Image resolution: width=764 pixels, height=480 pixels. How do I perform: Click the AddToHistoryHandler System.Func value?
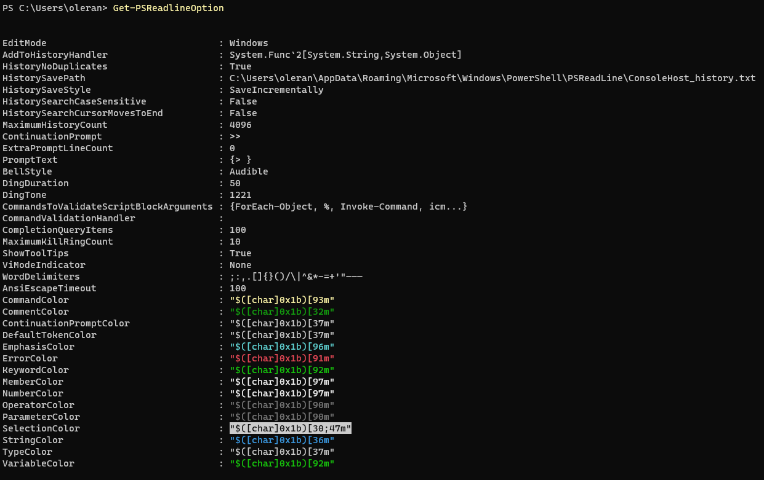point(345,55)
